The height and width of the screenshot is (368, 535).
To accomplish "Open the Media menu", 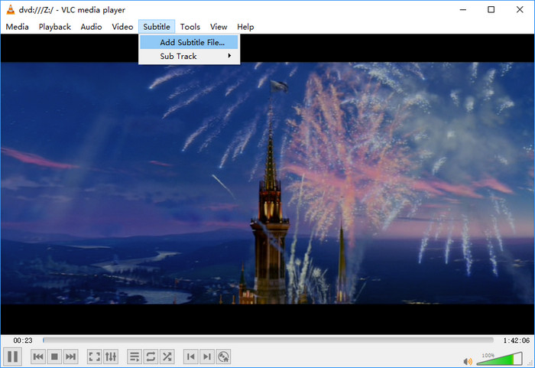I will tap(17, 27).
